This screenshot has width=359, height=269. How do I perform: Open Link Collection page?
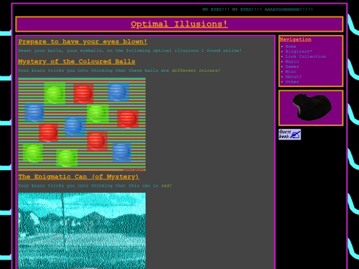pos(305,56)
